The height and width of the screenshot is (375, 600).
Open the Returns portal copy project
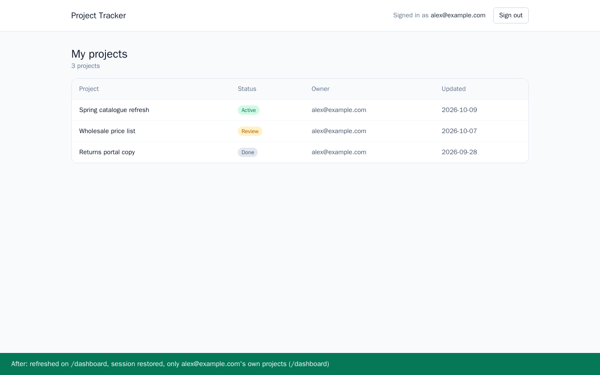tap(107, 152)
